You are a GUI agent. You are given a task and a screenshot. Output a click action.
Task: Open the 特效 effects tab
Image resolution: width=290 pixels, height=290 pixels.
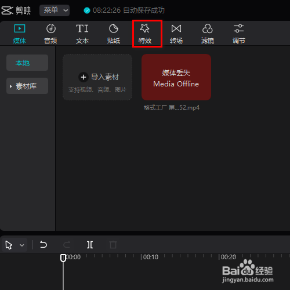[x=145, y=34]
